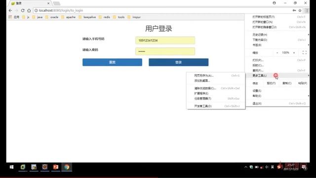Open the apps grid icon in bookmarks bar

point(10,17)
